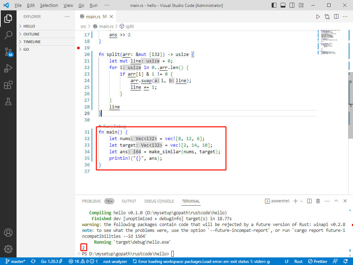This screenshot has height=265, width=353.
Task: Open the Run menu
Action: 93,5
